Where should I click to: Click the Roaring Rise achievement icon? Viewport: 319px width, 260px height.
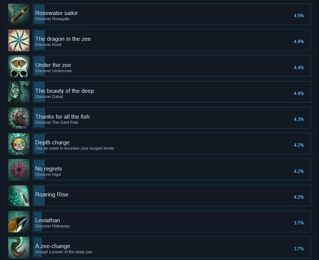click(x=19, y=196)
